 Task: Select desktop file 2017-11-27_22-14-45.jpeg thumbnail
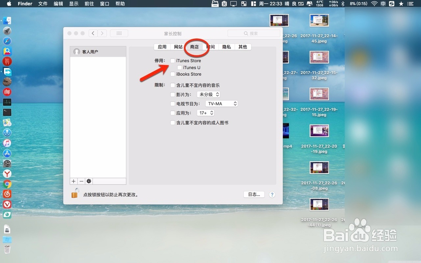point(319,20)
